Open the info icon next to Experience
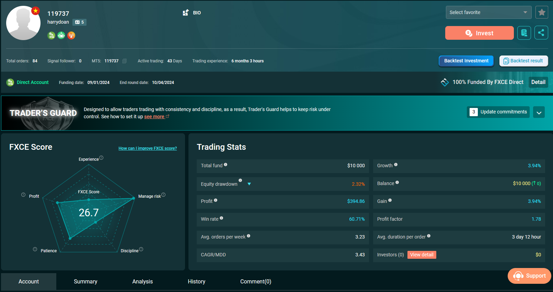The height and width of the screenshot is (292, 553). click(101, 158)
